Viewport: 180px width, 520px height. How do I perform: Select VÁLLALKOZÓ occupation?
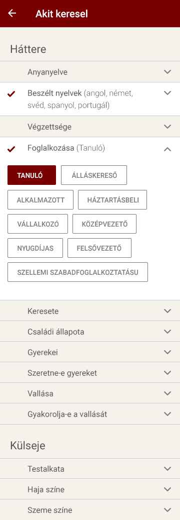click(37, 224)
